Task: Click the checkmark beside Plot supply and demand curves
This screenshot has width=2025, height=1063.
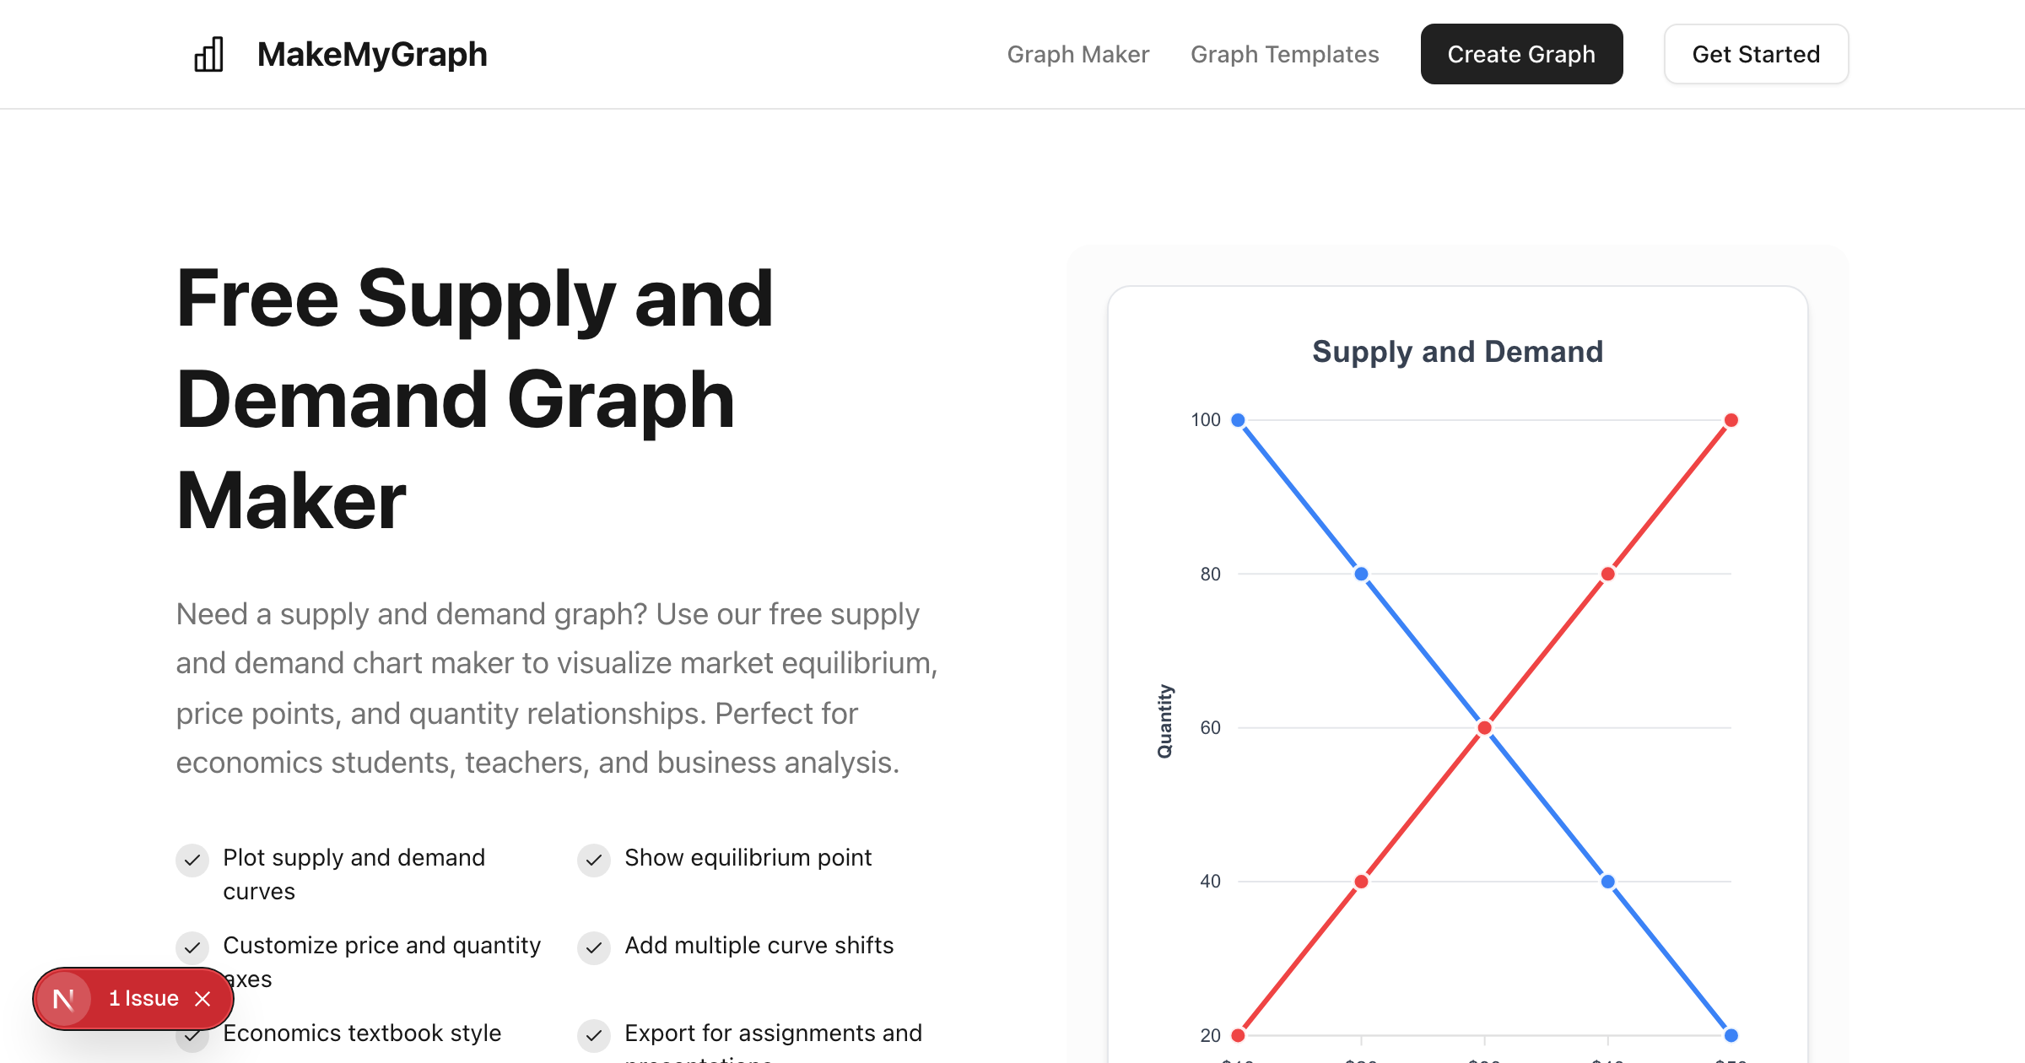Action: 193,861
